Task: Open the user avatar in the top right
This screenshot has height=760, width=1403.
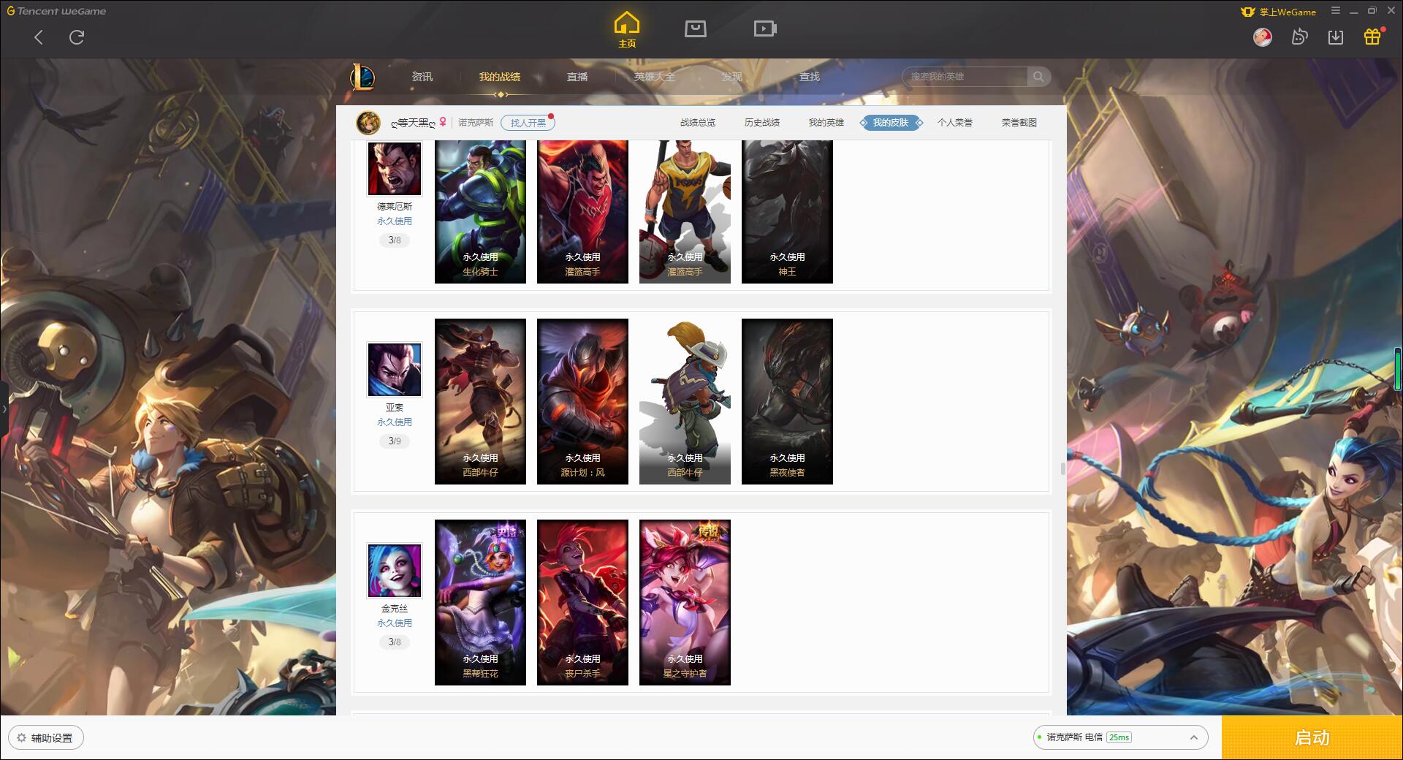Action: (x=1262, y=37)
